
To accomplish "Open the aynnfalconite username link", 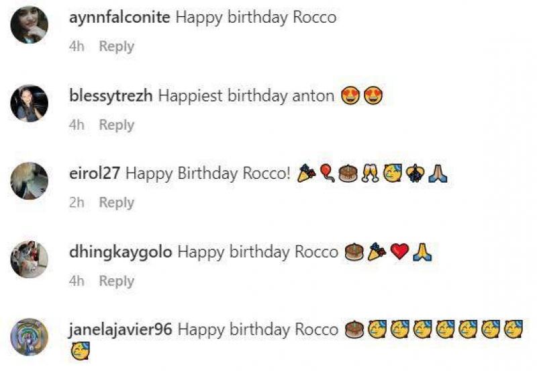I will tap(119, 18).
